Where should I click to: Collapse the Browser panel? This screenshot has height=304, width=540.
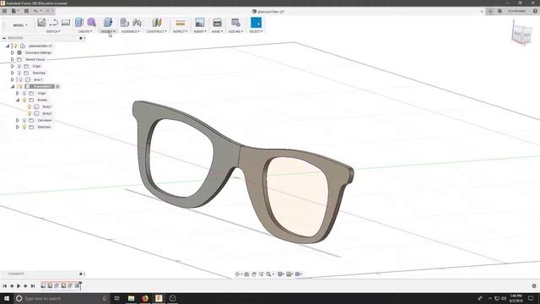pyautogui.click(x=4, y=38)
